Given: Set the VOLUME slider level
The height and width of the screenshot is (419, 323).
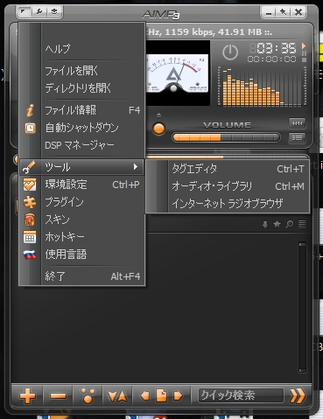Looking at the screenshot, I should 227,137.
